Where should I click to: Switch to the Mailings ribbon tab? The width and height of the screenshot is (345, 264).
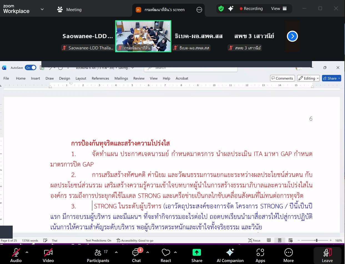(121, 78)
